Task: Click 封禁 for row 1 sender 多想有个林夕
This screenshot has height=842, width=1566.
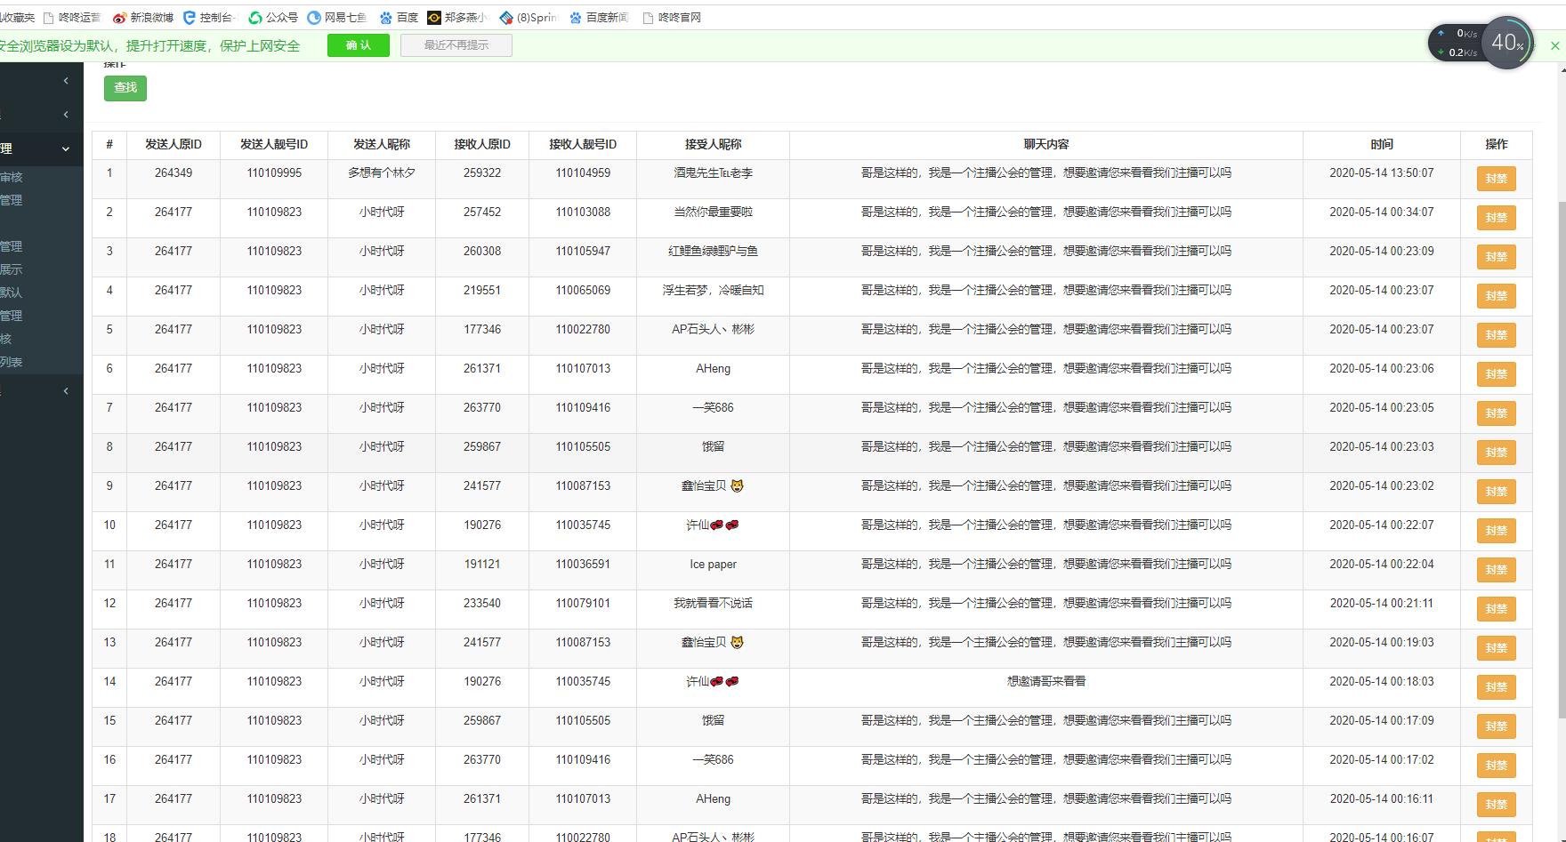Action: pyautogui.click(x=1496, y=179)
